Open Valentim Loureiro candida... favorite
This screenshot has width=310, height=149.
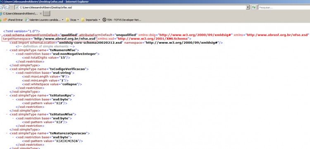[43, 20]
